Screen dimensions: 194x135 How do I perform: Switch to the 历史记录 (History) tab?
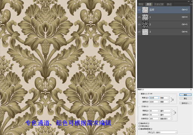(159, 4)
